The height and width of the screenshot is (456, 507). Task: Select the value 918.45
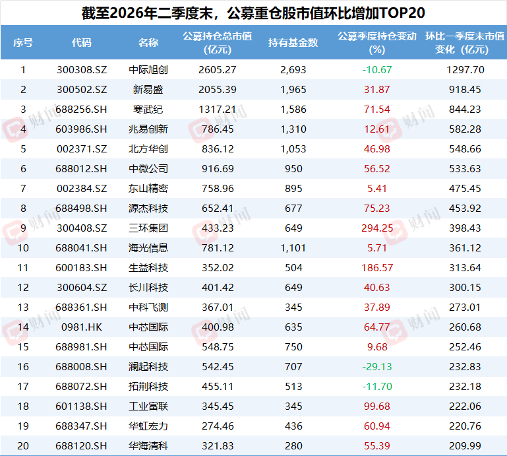[465, 89]
